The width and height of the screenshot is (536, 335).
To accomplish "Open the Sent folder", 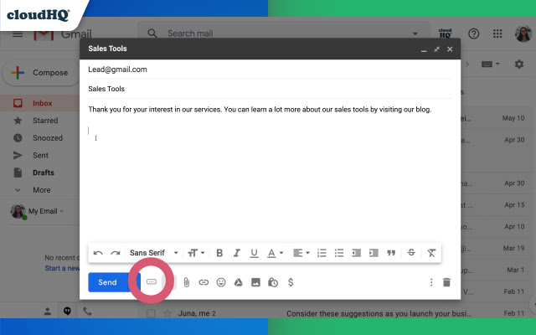I will (x=39, y=155).
